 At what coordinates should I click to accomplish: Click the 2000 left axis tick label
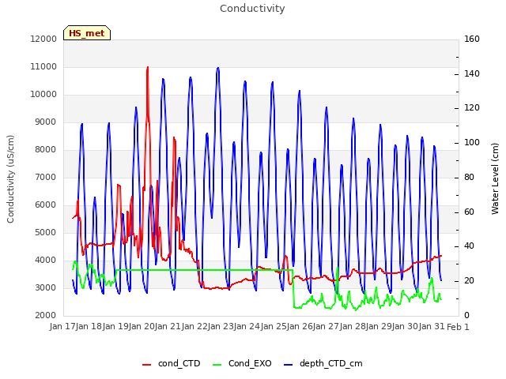(46, 316)
